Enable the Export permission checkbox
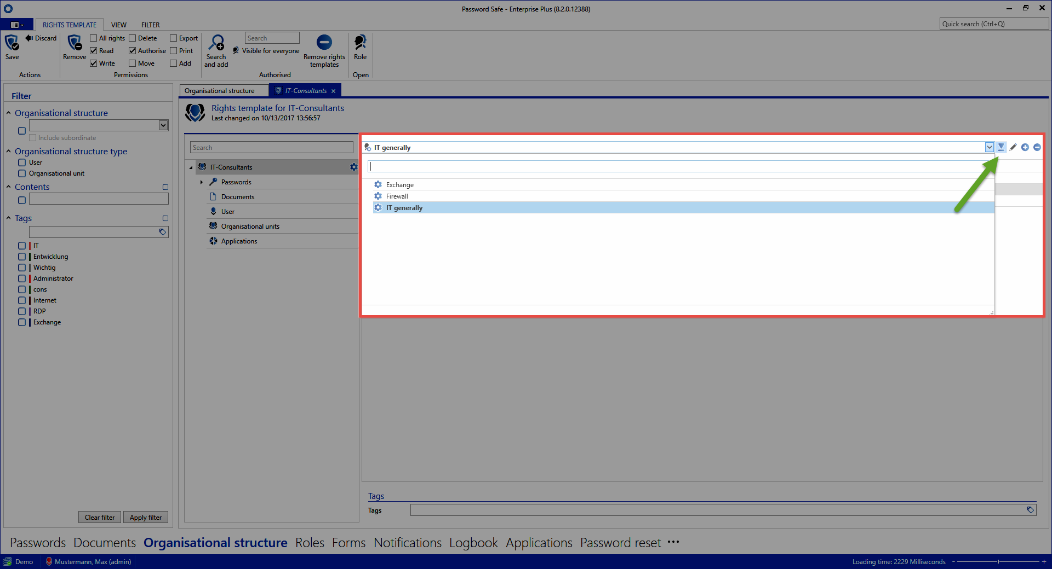 [173, 38]
